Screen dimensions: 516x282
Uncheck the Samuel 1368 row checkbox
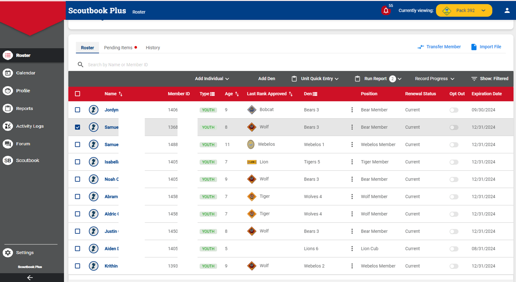(x=78, y=127)
